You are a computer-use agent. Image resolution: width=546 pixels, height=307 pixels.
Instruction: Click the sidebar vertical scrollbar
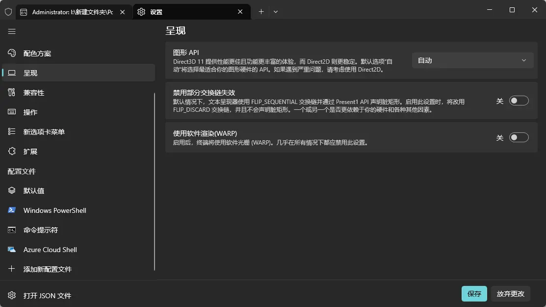154,181
